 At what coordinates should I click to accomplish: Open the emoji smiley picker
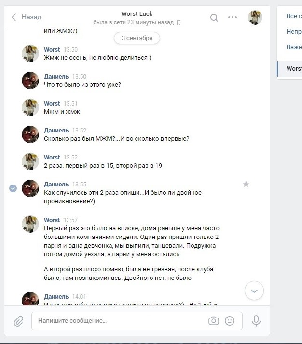coord(230,321)
